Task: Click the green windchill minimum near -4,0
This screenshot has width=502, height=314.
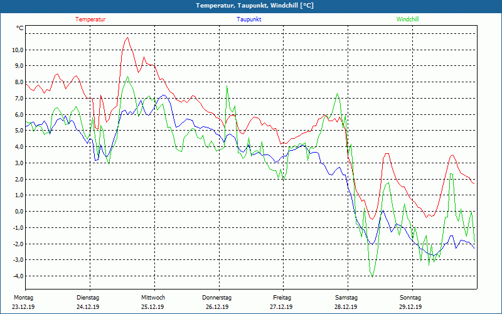Action: coord(372,276)
